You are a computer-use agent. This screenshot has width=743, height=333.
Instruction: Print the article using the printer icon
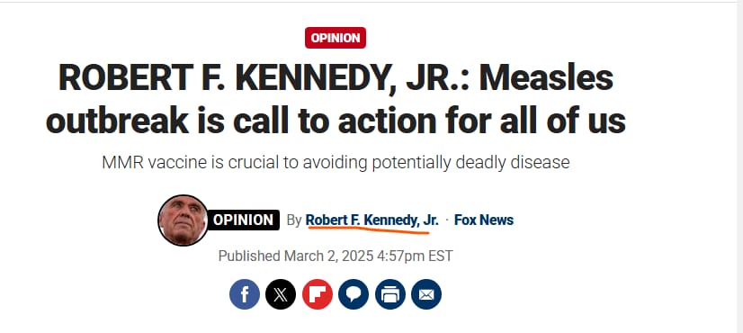coord(390,294)
